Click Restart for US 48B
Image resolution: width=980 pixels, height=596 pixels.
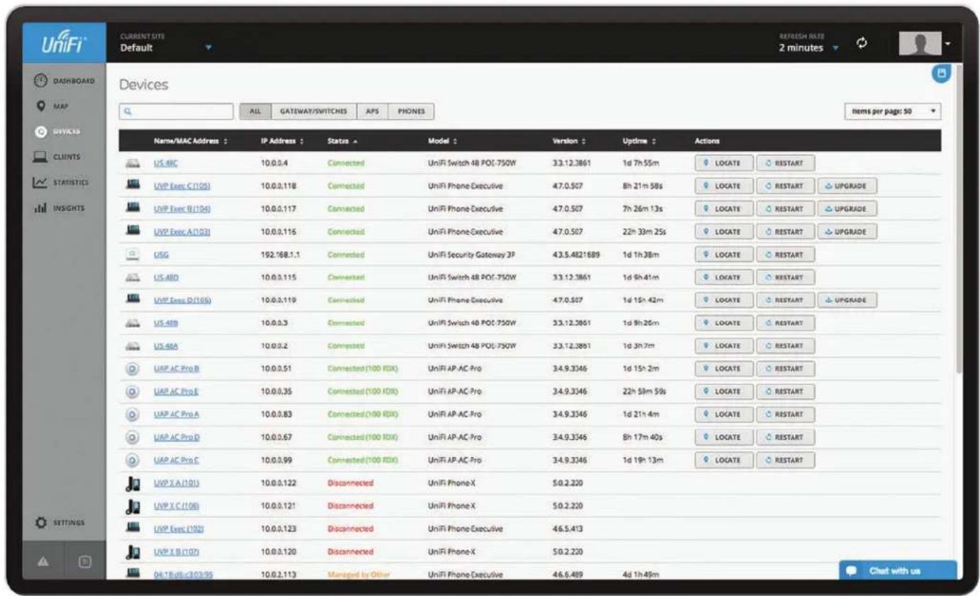click(785, 324)
